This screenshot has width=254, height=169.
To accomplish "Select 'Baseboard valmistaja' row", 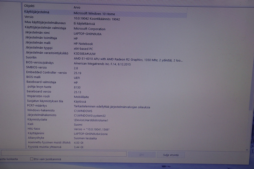I will 41,82.
